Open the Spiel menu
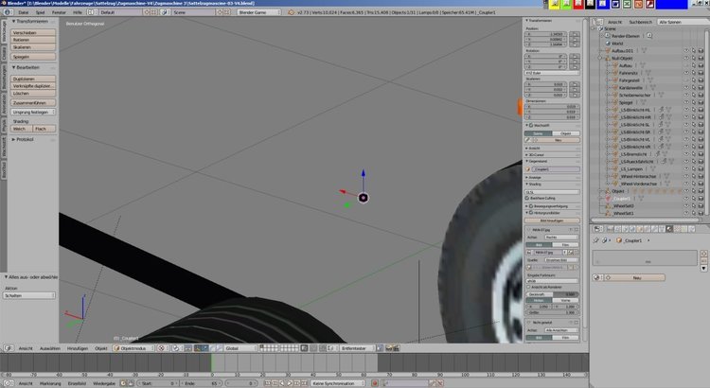 click(41, 12)
